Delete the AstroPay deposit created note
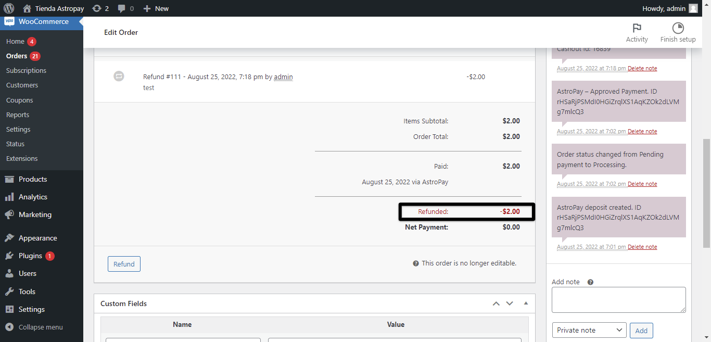The height and width of the screenshot is (342, 711). [642, 247]
